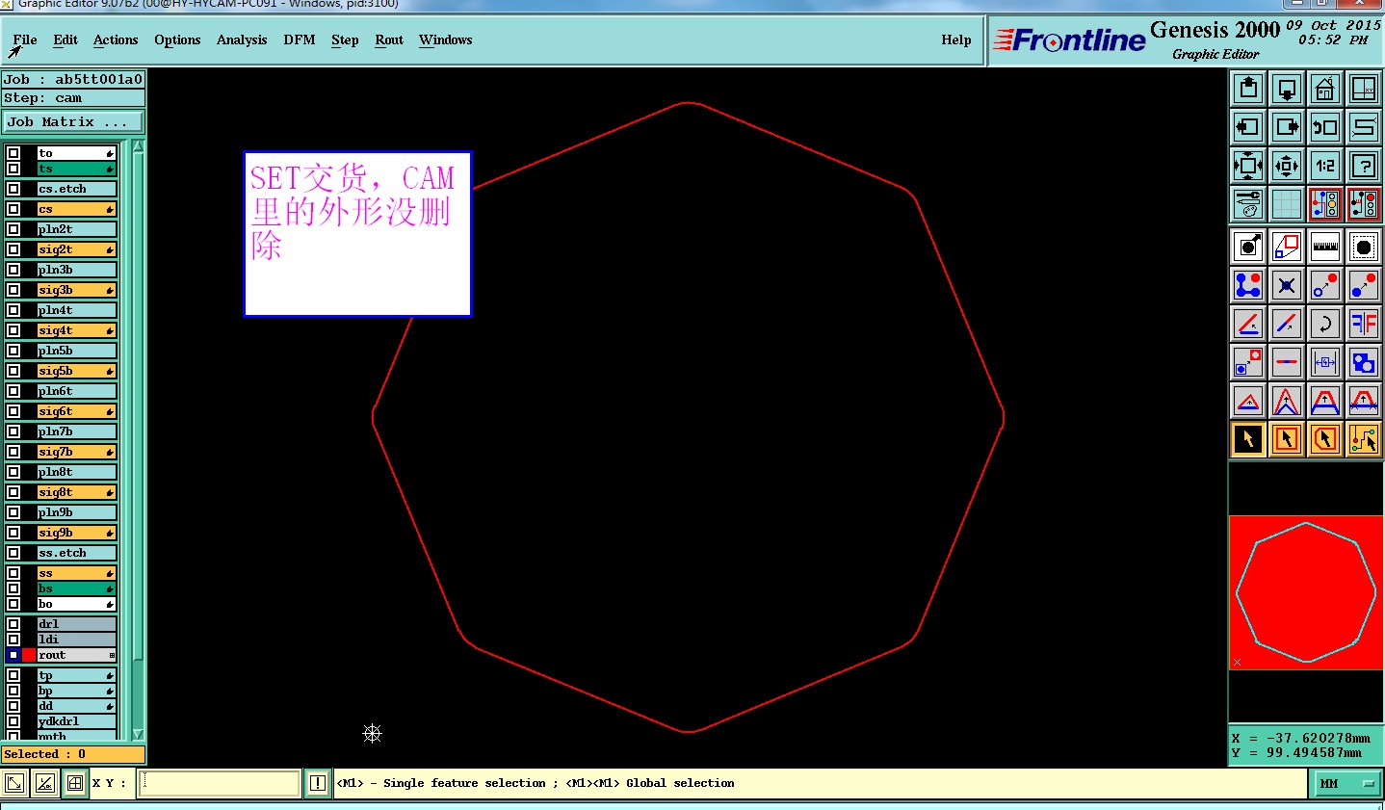Viewport: 1385px width, 810px height.
Task: Click the pan right view icon
Action: coord(1287,127)
